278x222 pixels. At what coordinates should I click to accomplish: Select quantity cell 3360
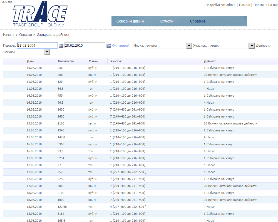[61, 144]
